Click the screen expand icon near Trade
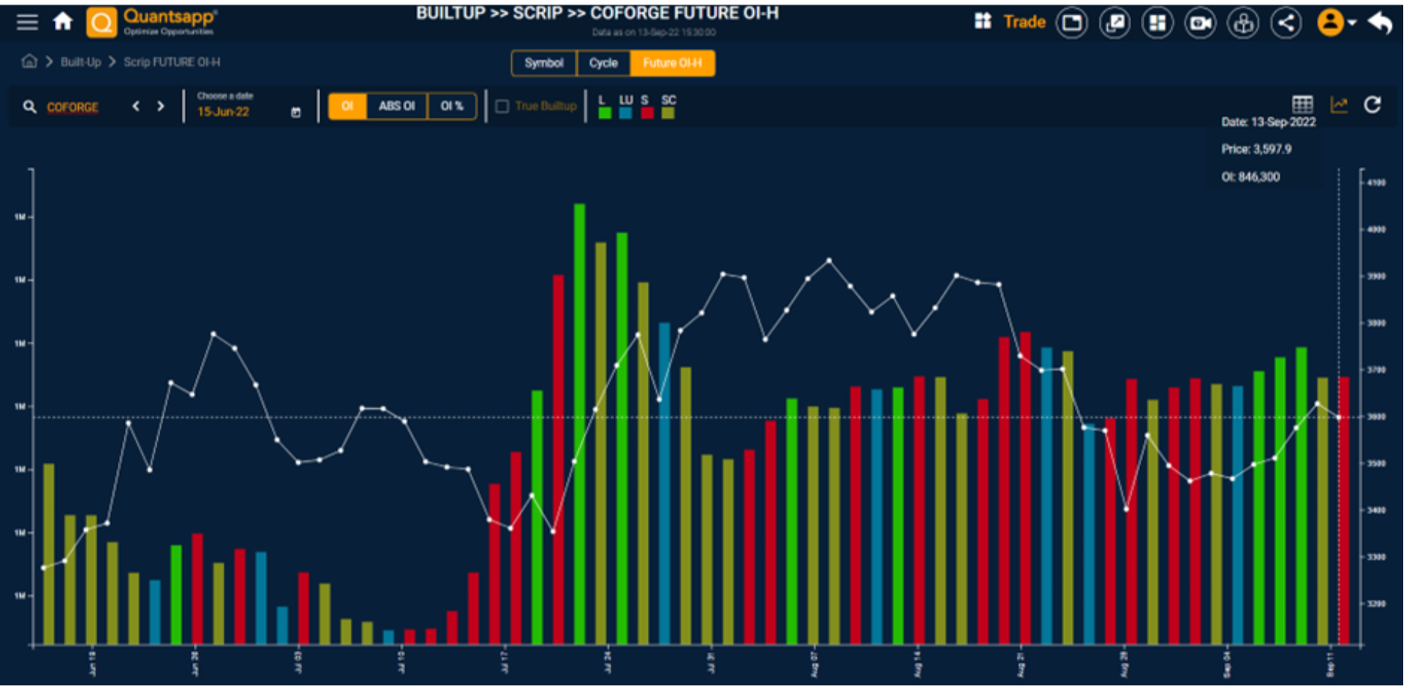 (1114, 22)
